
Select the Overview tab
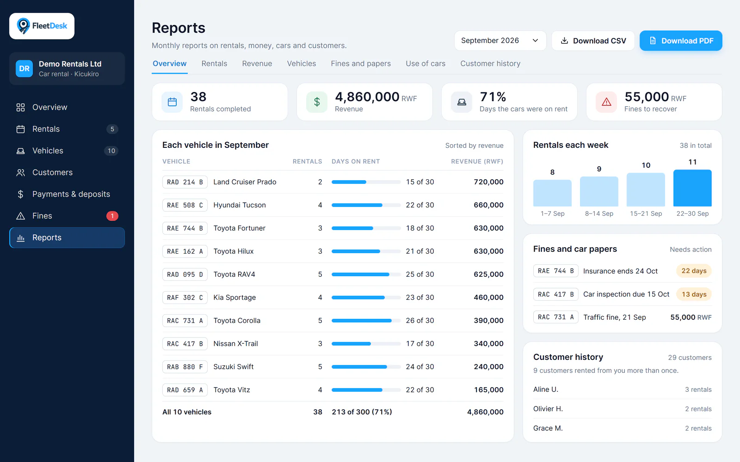pyautogui.click(x=170, y=64)
